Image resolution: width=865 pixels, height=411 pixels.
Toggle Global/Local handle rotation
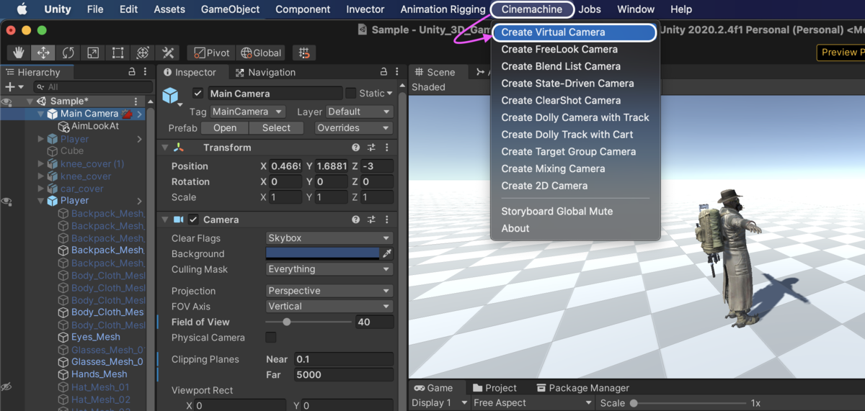pos(261,53)
